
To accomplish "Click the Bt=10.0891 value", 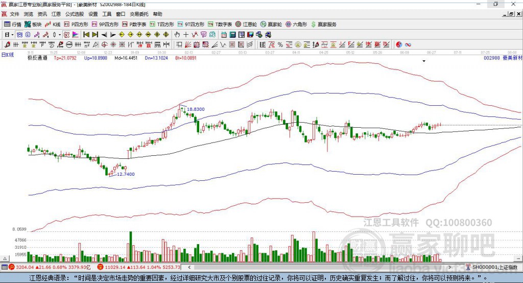I will tap(186, 58).
